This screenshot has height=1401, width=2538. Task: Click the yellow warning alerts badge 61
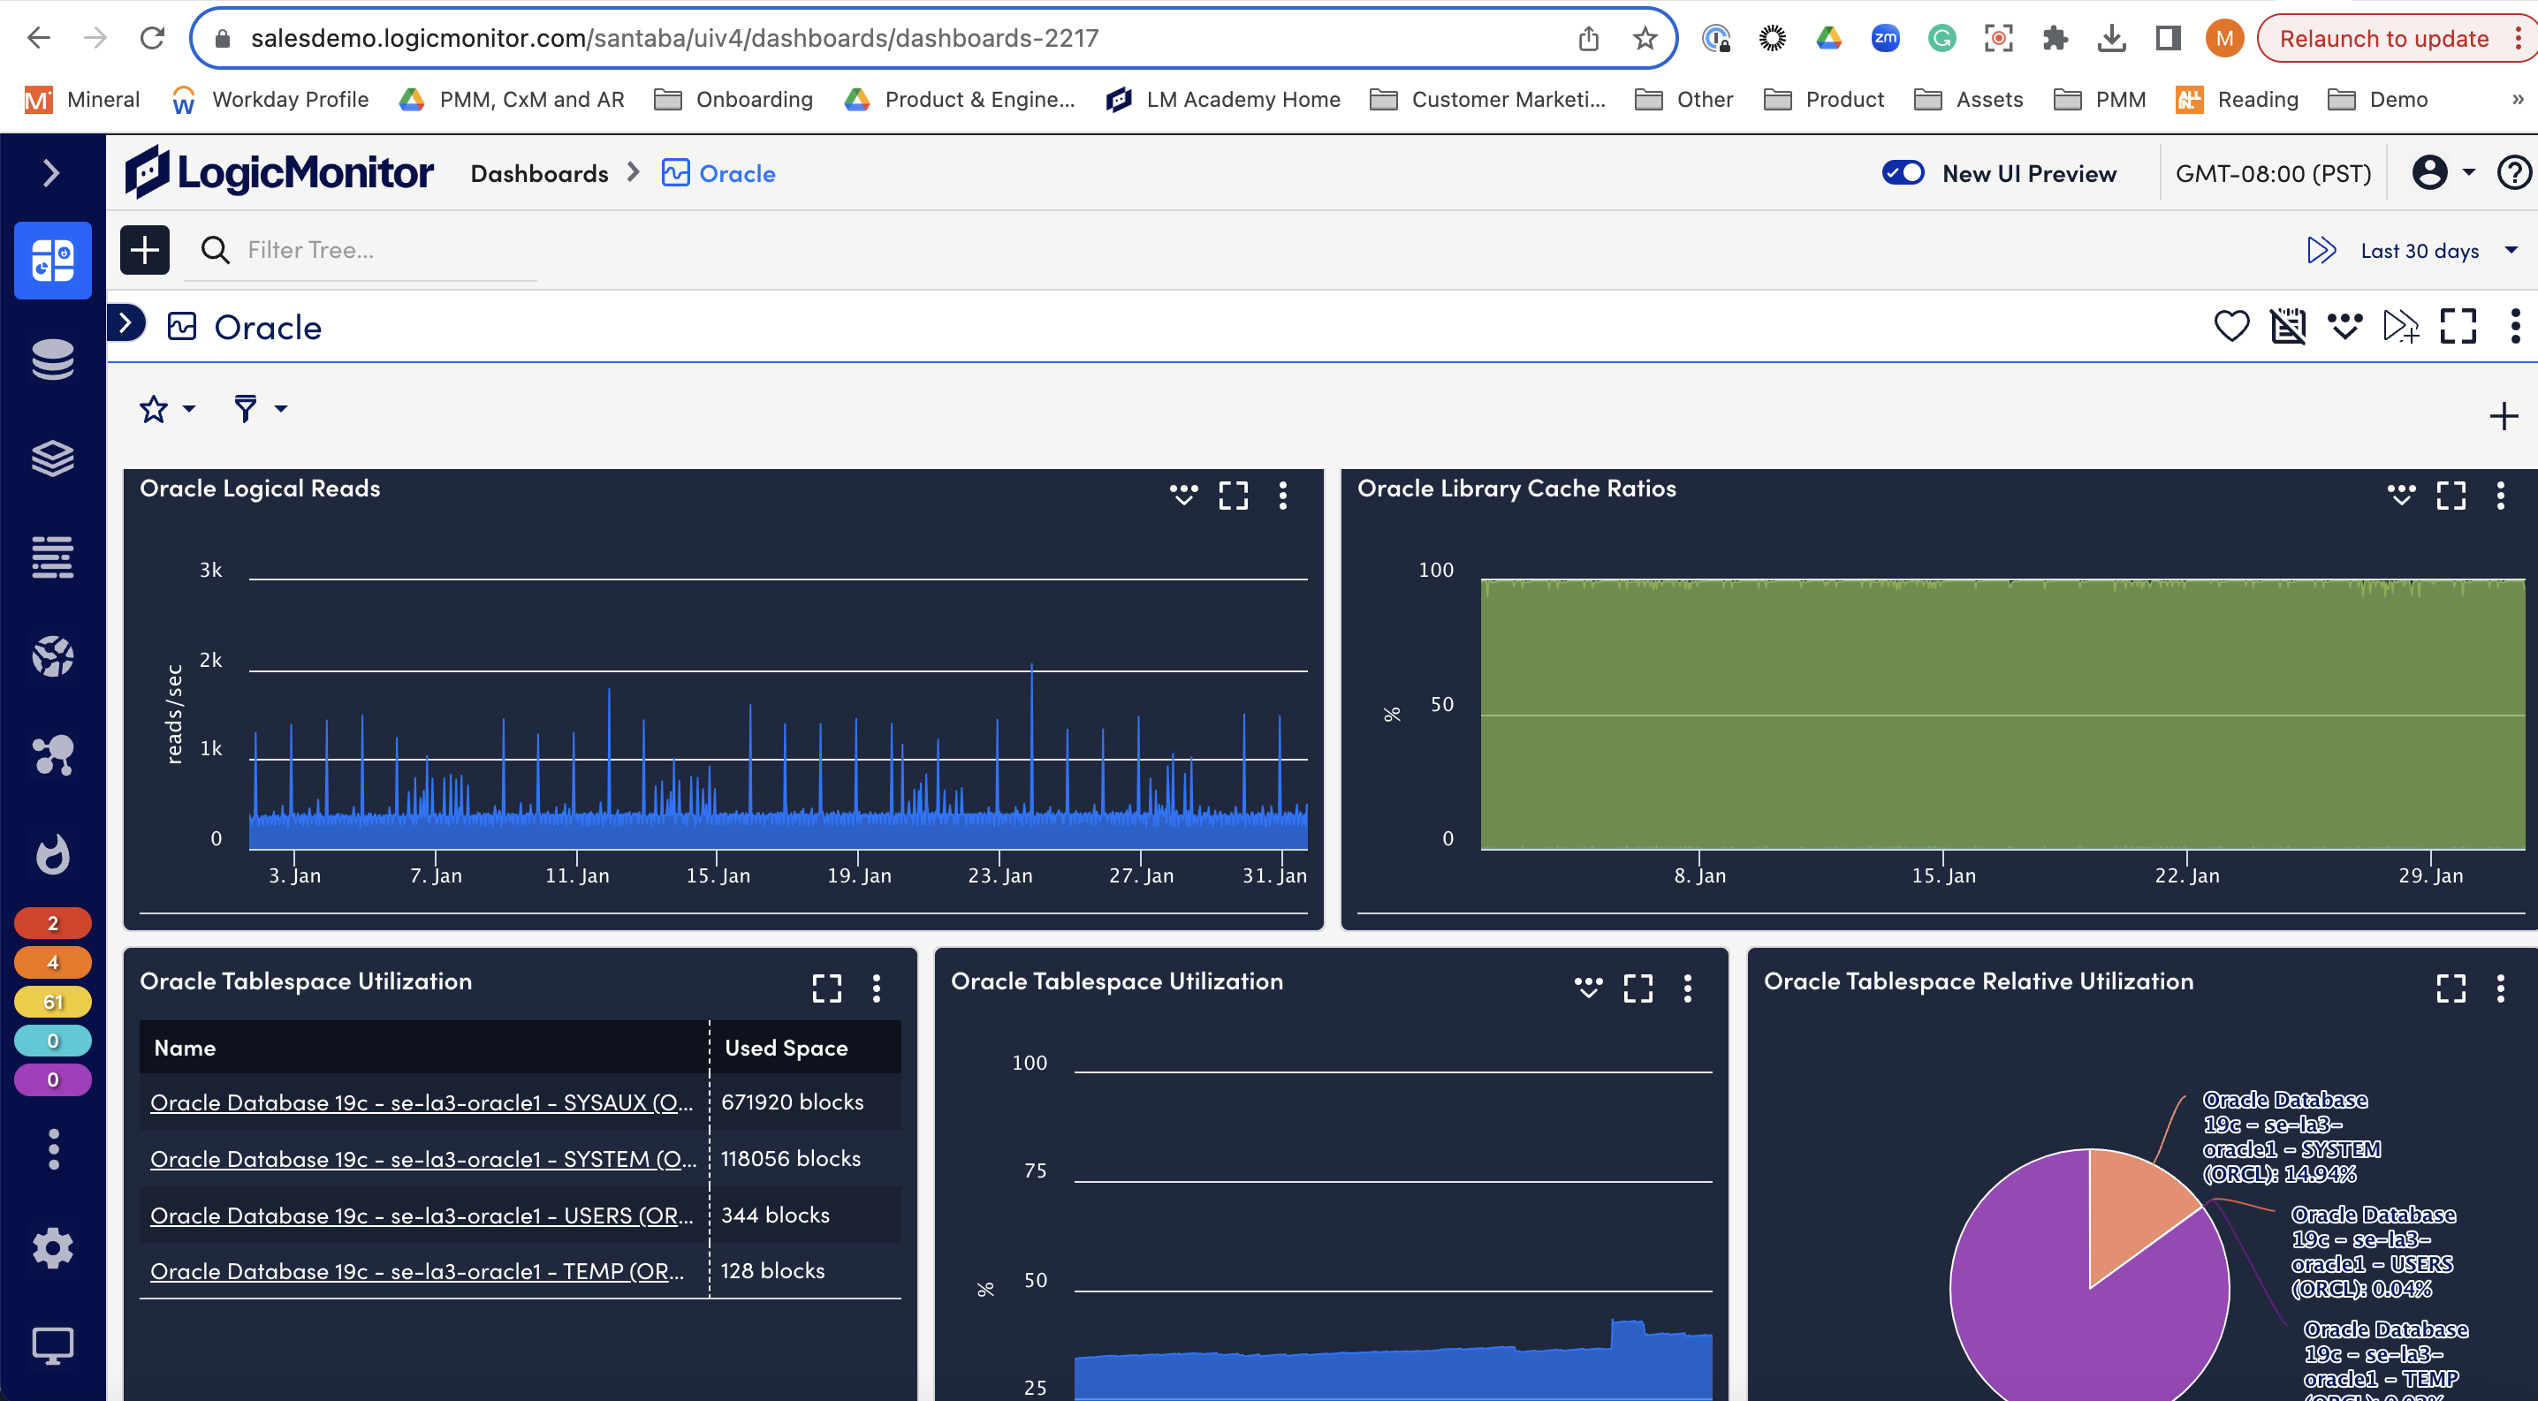(53, 1003)
